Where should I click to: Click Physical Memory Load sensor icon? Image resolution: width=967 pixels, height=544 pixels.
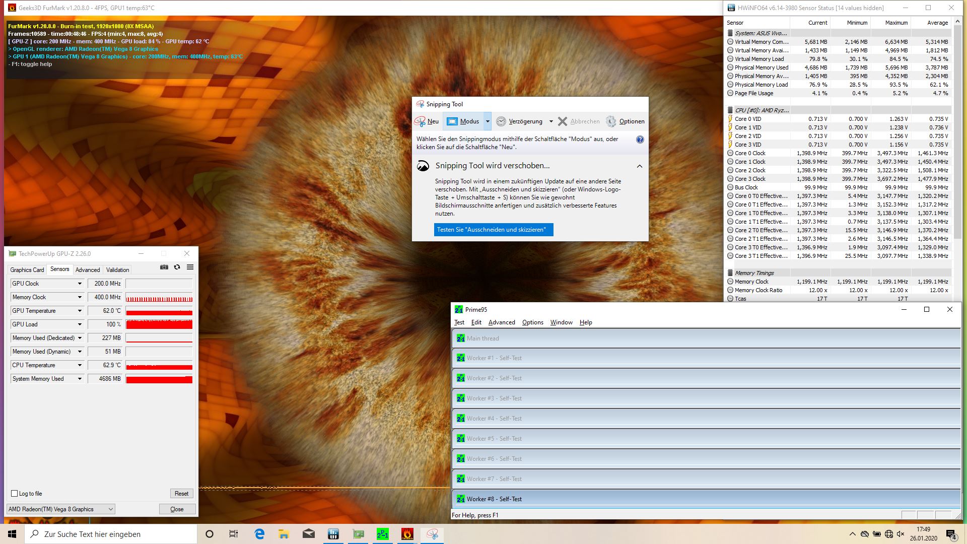click(x=730, y=85)
